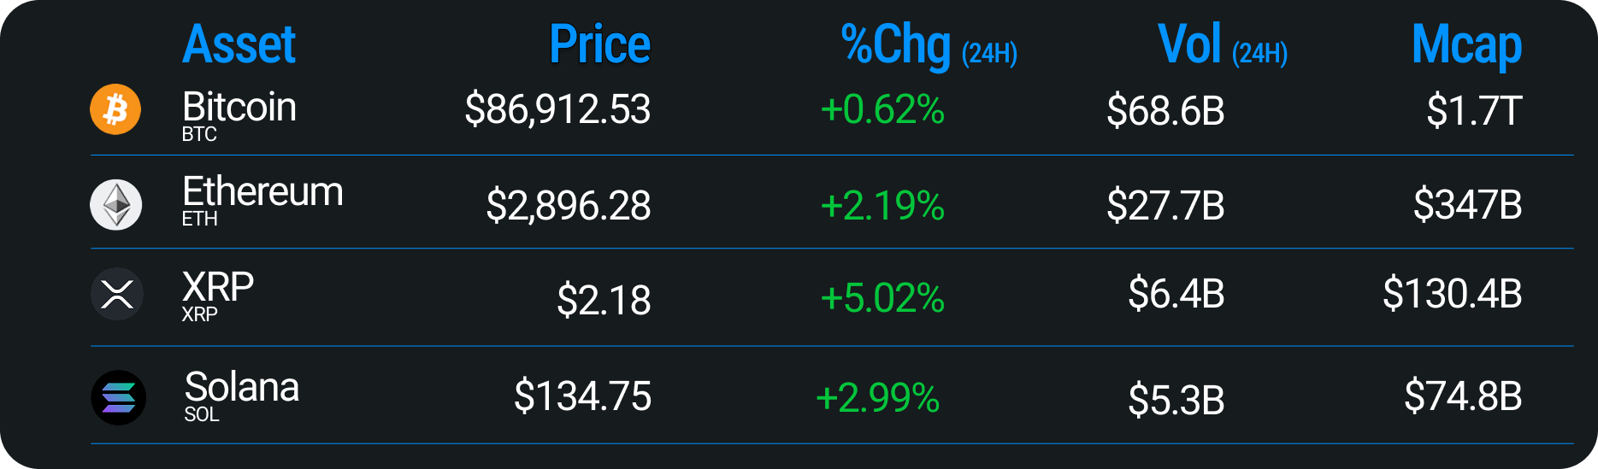This screenshot has width=1598, height=469.
Task: Click the Solana logo icon
Action: click(118, 397)
